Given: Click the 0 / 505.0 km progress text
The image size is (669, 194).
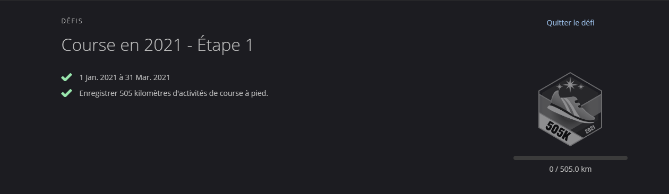Looking at the screenshot, I should 570,169.
